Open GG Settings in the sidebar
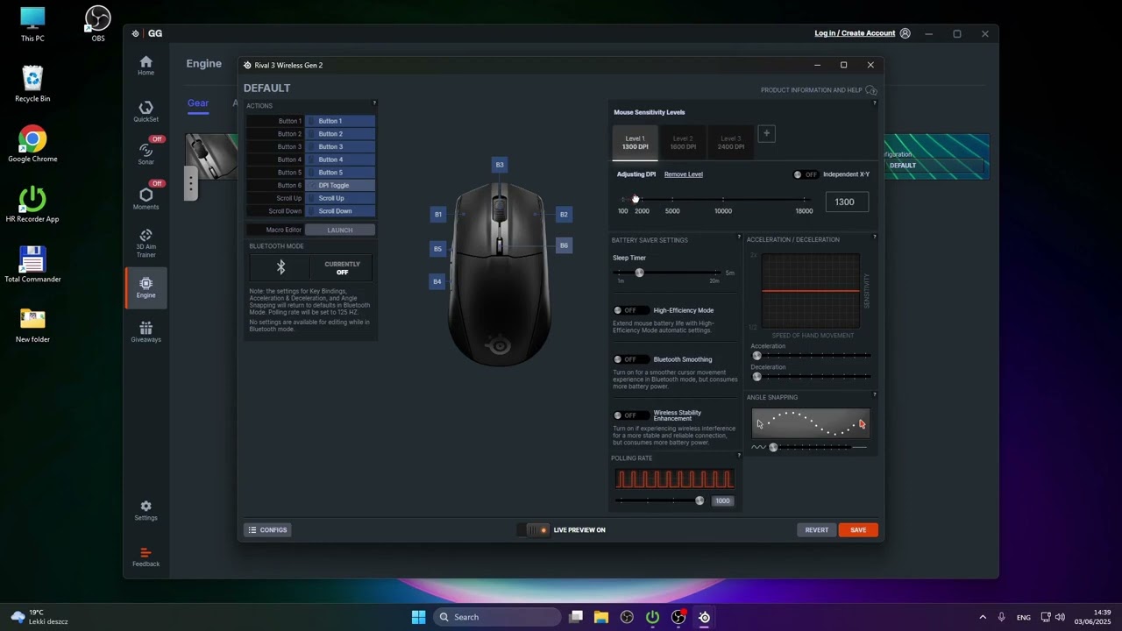The height and width of the screenshot is (631, 1122). point(146,510)
